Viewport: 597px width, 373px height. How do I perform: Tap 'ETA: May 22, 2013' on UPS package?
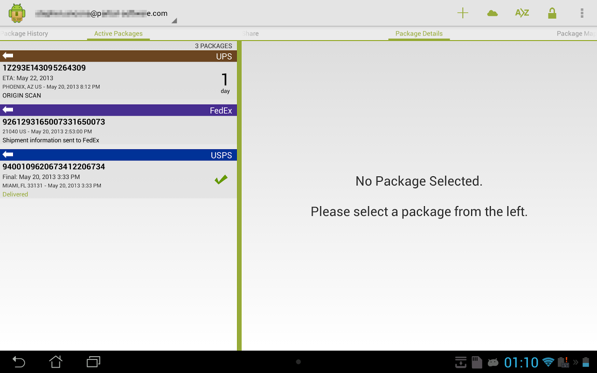click(28, 78)
